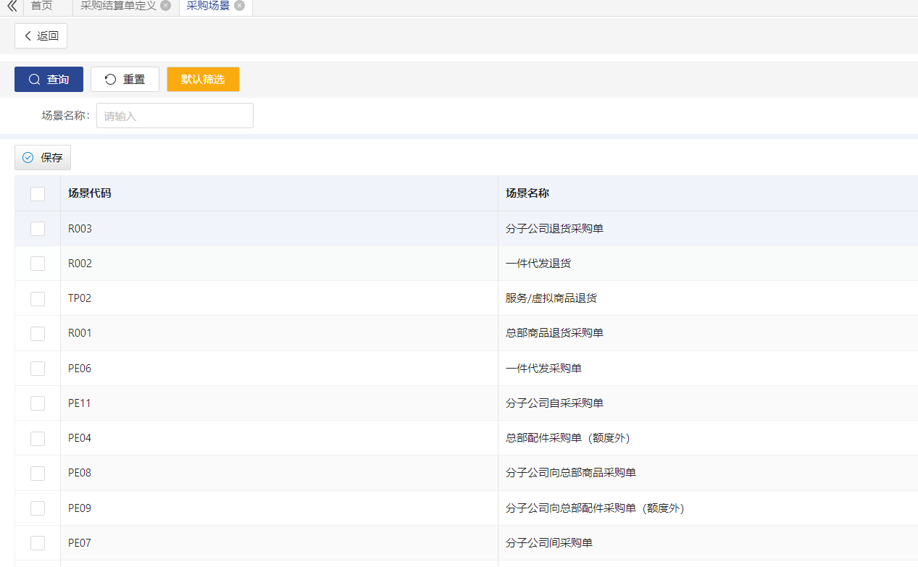This screenshot has width=918, height=567.
Task: Check the checkbox for row R001
Action: pyautogui.click(x=37, y=333)
